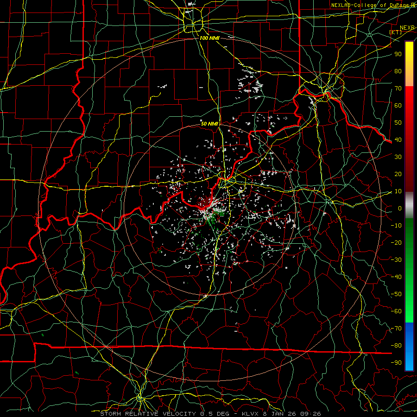Click the positive 70 knot scale label
The width and height of the screenshot is (417, 417).
tap(398, 88)
